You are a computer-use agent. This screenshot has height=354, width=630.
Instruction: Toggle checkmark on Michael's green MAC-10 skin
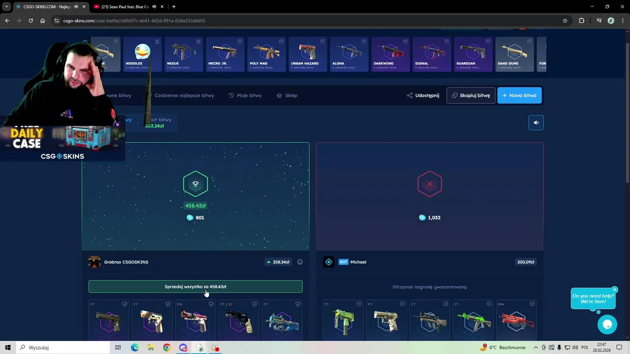pyautogui.click(x=359, y=304)
